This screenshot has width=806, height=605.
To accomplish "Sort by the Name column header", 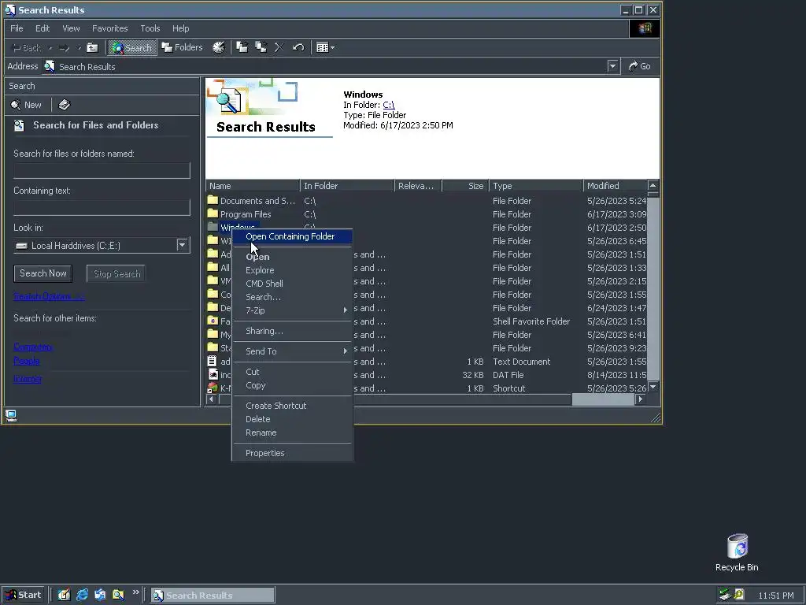I will [x=253, y=186].
